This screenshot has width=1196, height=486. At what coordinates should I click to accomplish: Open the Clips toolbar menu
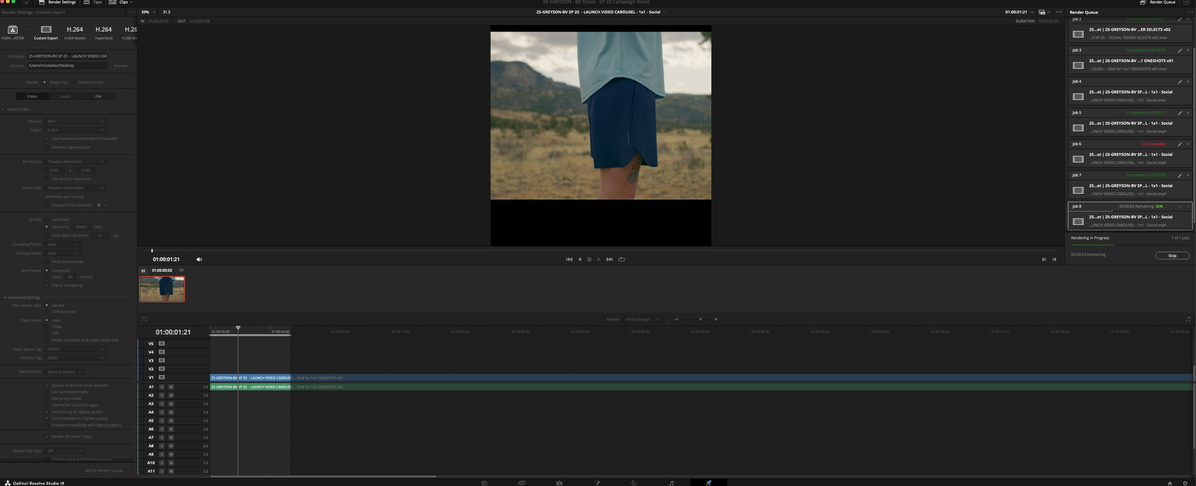121,2
